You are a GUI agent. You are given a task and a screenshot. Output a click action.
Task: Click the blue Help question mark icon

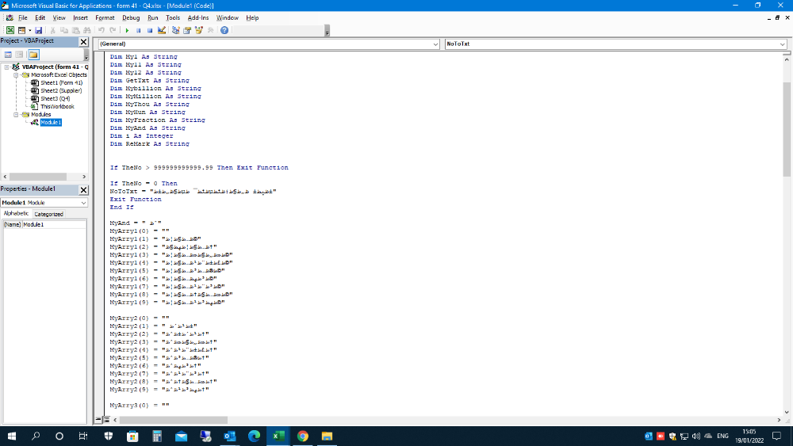tap(224, 30)
